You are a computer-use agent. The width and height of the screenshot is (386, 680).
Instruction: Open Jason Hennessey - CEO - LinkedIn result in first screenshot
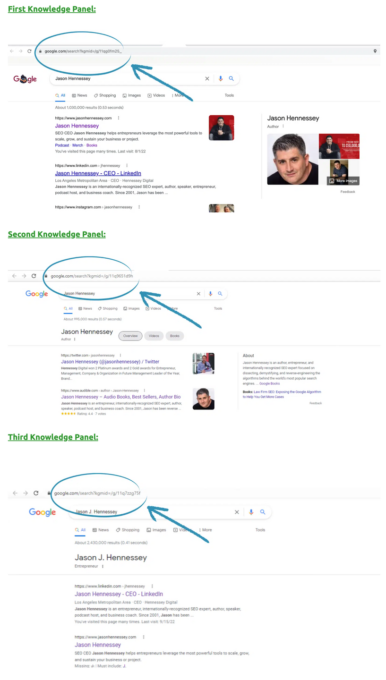98,173
